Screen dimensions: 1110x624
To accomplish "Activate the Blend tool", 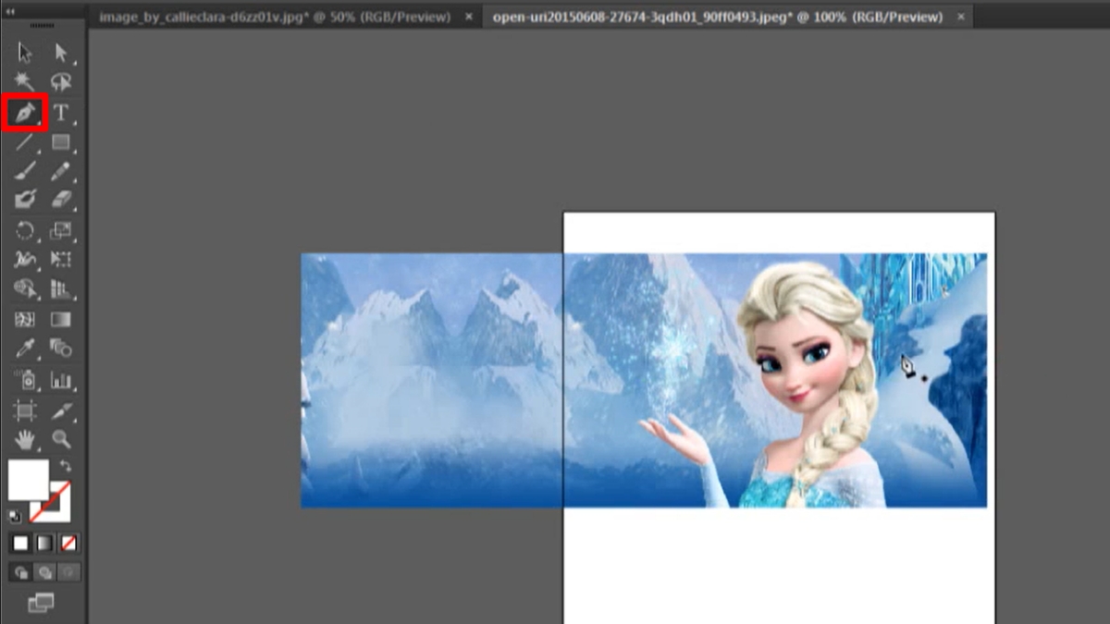I will pyautogui.click(x=61, y=349).
